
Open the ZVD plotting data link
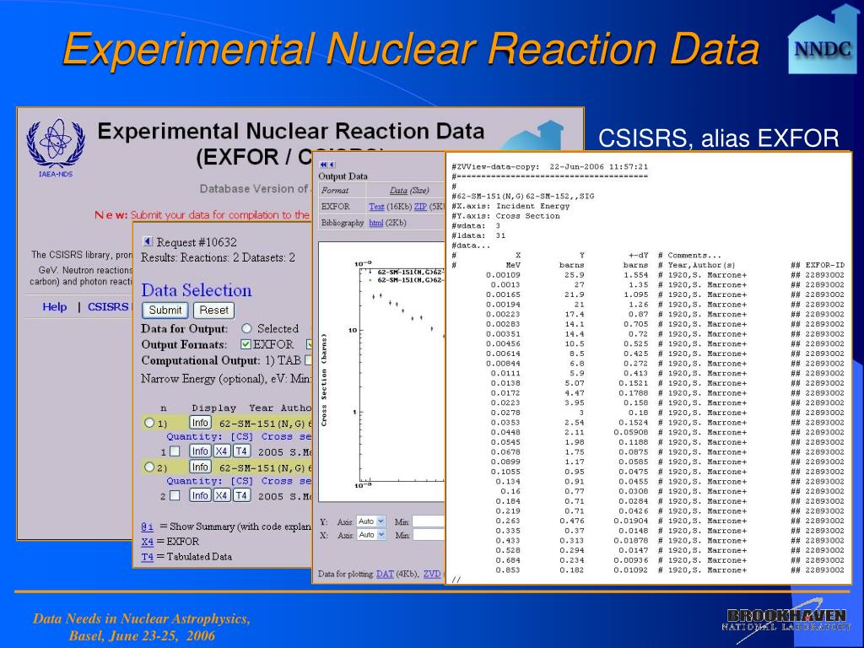[x=432, y=574]
